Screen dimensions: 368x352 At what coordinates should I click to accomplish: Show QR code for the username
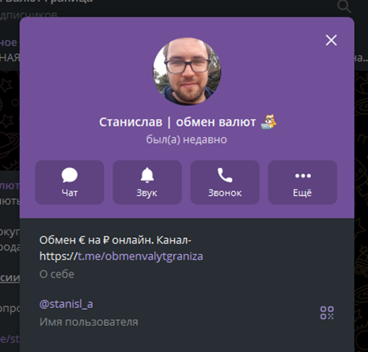(327, 313)
